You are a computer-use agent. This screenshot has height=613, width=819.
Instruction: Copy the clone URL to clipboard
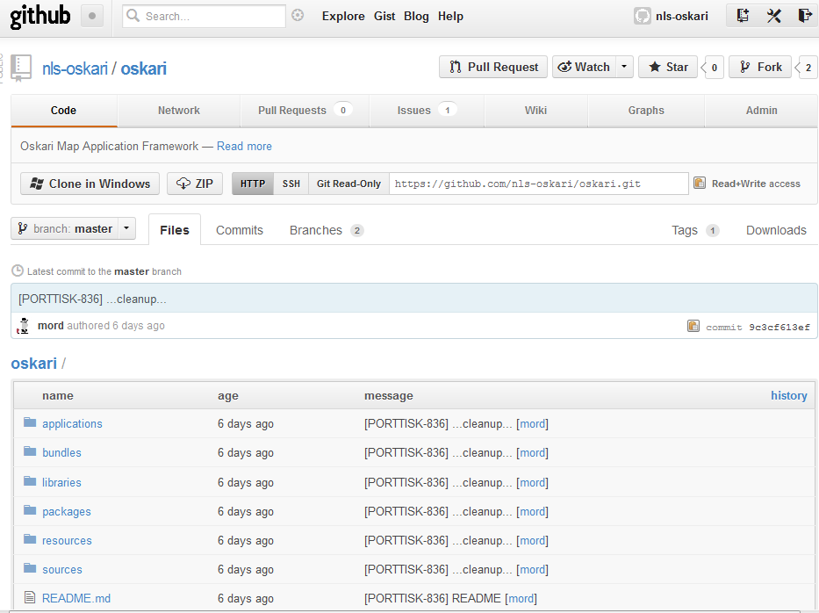[x=700, y=183]
